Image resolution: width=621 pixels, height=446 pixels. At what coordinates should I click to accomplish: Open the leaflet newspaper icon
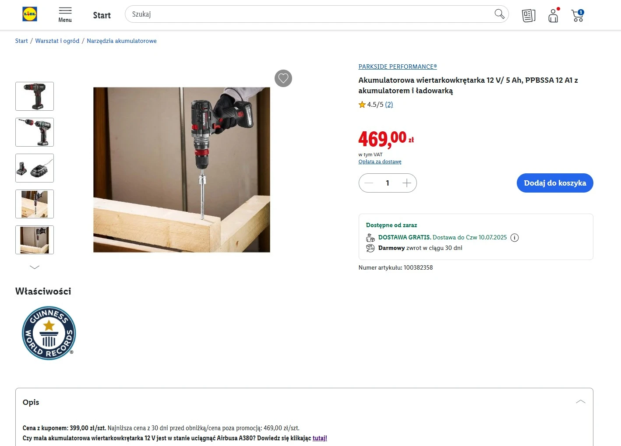point(529,16)
